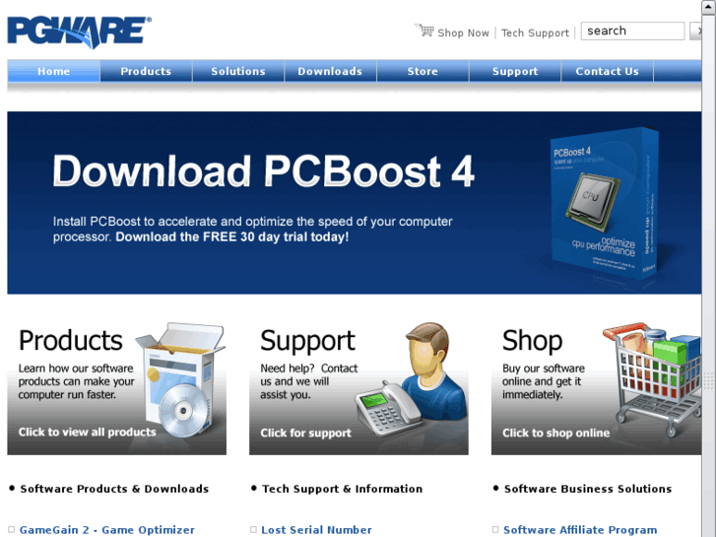The height and width of the screenshot is (537, 716).
Task: Click 'Click to shop online' link
Action: tap(555, 433)
